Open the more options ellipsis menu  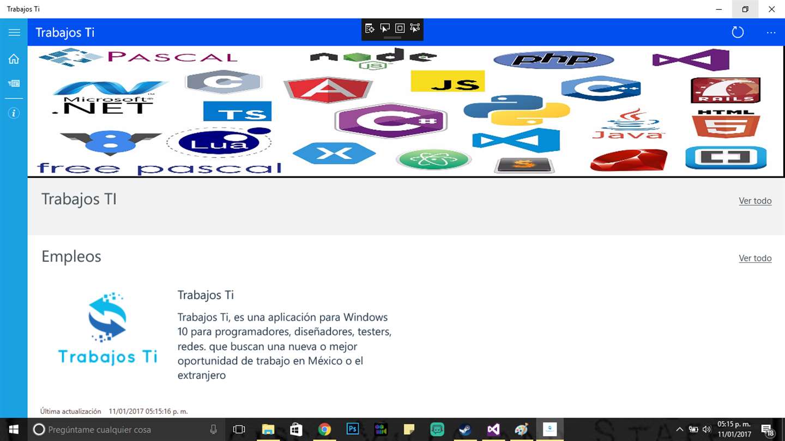(x=771, y=33)
